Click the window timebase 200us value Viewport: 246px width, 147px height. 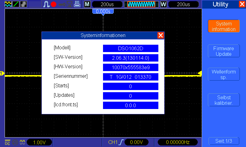(183, 4)
